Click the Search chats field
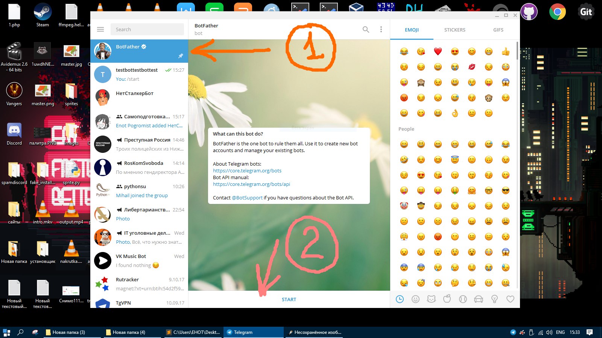The width and height of the screenshot is (602, 338). click(147, 29)
